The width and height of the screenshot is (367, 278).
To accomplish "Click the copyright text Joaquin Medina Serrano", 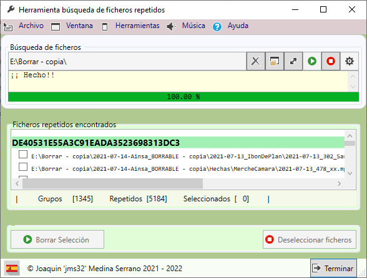I will (105, 269).
